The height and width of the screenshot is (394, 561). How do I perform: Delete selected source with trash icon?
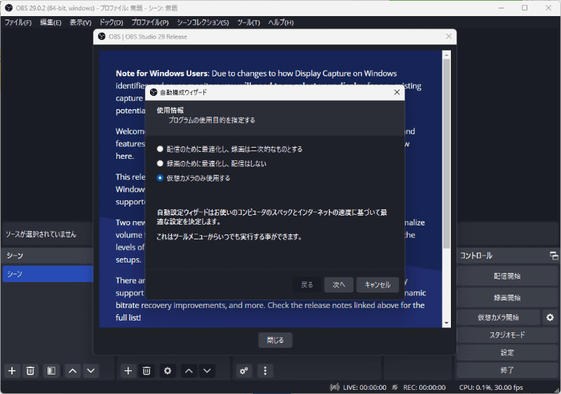coord(147,371)
